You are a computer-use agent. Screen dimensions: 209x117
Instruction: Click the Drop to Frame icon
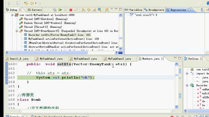(99, 10)
